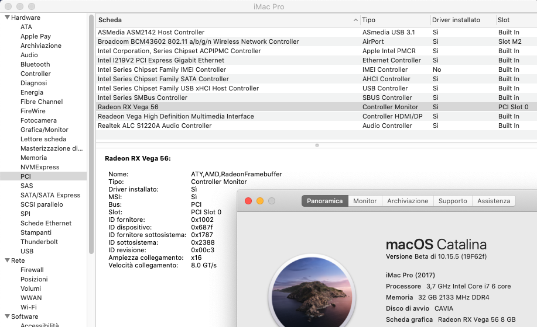The width and height of the screenshot is (537, 327).
Task: Select Intel Series SMBus Controller row
Action: pos(316,98)
